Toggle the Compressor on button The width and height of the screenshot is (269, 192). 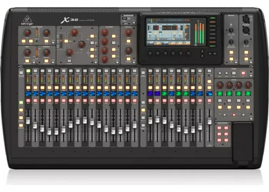click(x=46, y=61)
